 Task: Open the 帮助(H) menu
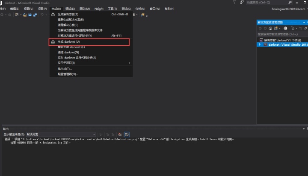pos(169,9)
